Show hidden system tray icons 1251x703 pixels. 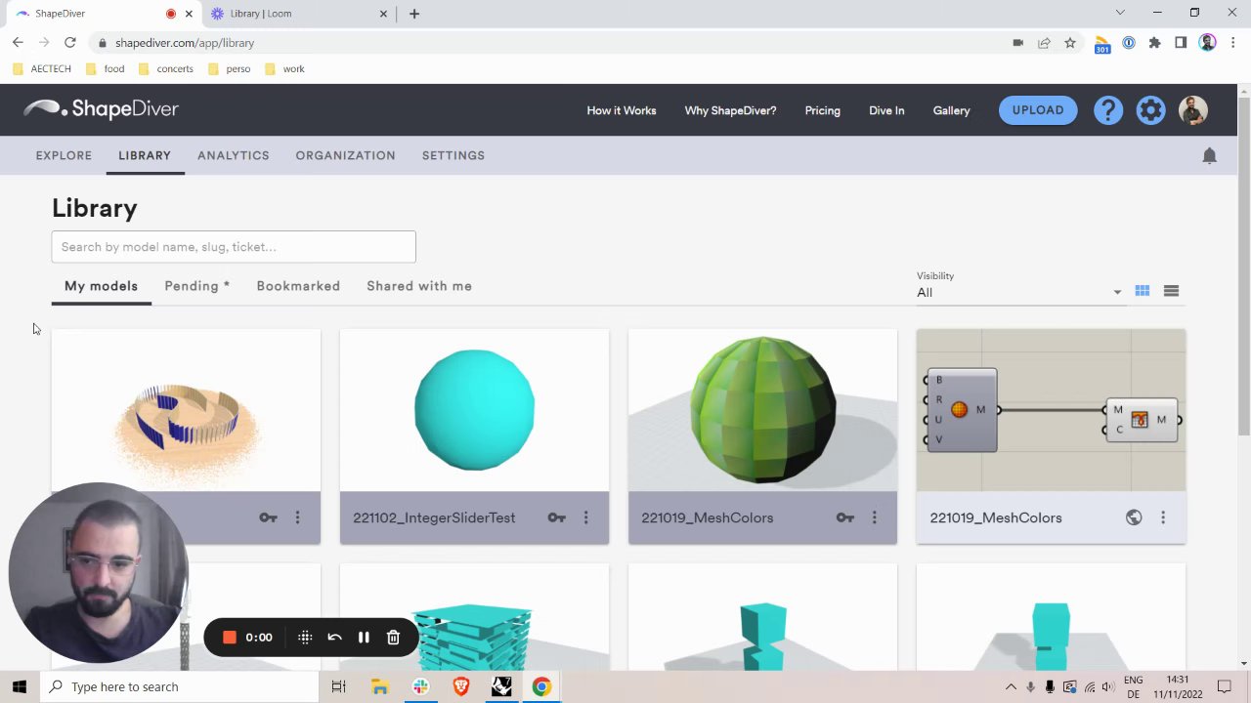[x=1011, y=687]
